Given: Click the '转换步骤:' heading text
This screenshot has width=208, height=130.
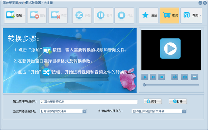Looking at the screenshot, I should [24, 39].
